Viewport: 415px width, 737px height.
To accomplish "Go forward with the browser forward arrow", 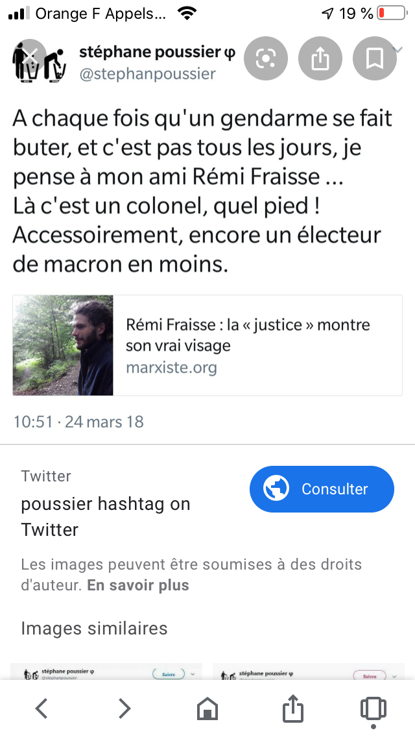I will (124, 708).
